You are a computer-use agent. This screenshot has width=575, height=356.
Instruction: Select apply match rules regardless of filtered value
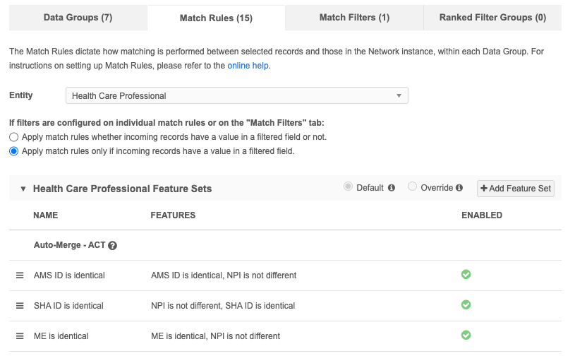pos(13,137)
